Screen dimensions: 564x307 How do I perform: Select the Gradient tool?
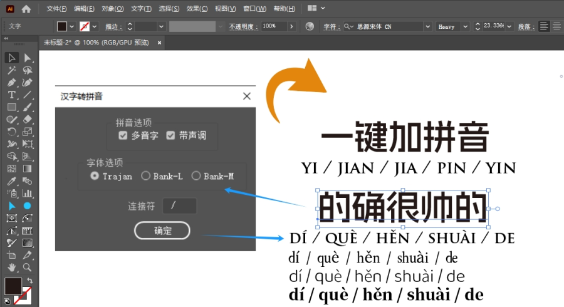[x=28, y=169]
